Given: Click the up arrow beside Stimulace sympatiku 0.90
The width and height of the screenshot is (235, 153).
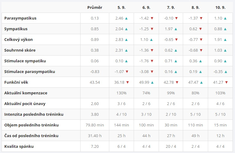Looking at the screenshot, I should coord(225,61).
